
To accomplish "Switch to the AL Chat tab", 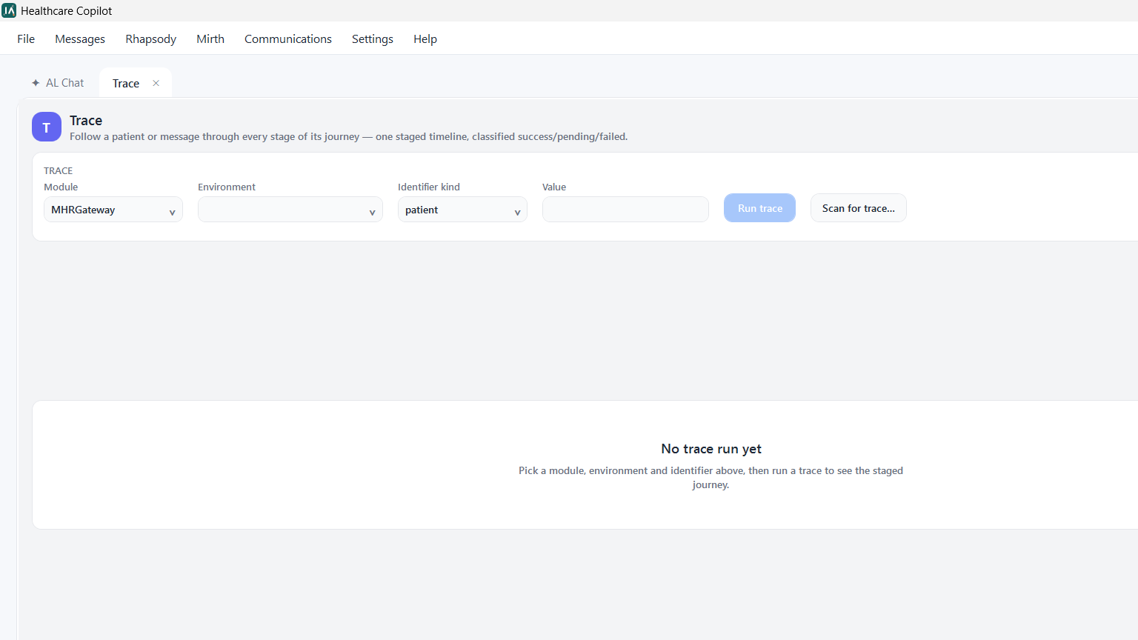I will (x=58, y=83).
